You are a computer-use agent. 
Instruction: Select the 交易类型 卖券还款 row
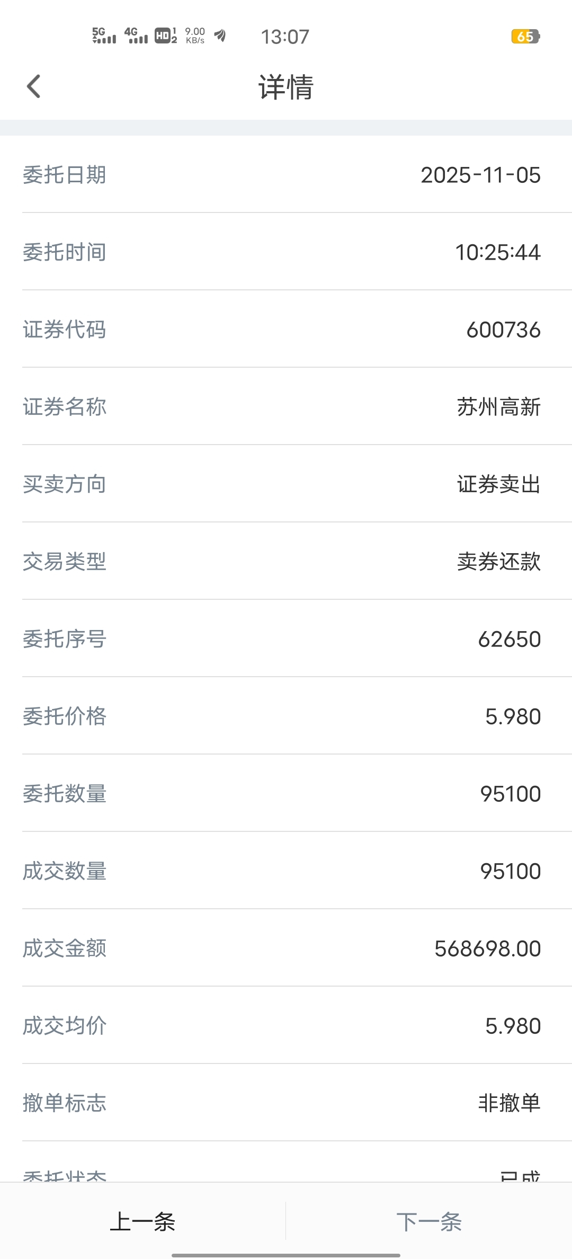coord(286,561)
